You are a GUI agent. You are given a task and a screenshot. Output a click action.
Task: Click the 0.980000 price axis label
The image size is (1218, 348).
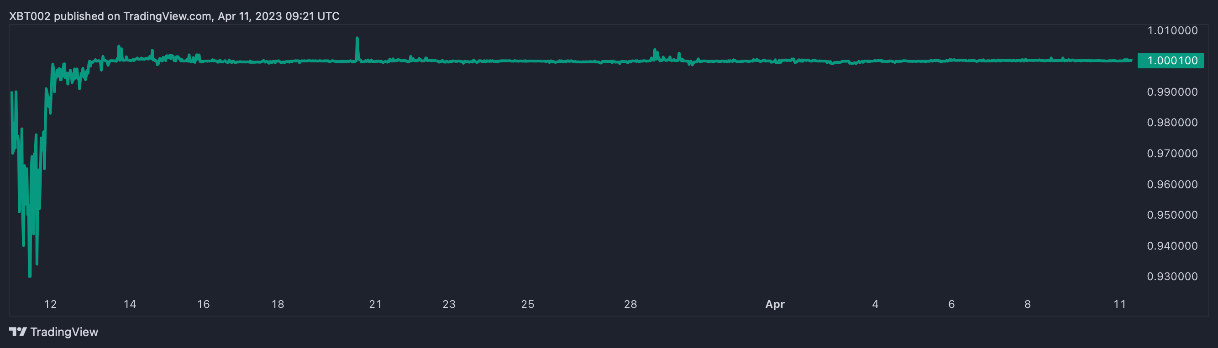click(1173, 123)
